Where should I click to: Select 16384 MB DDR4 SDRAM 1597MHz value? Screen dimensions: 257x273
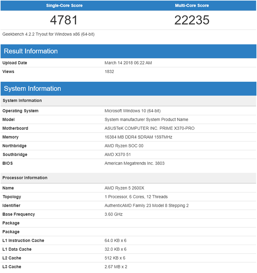pos(138,137)
